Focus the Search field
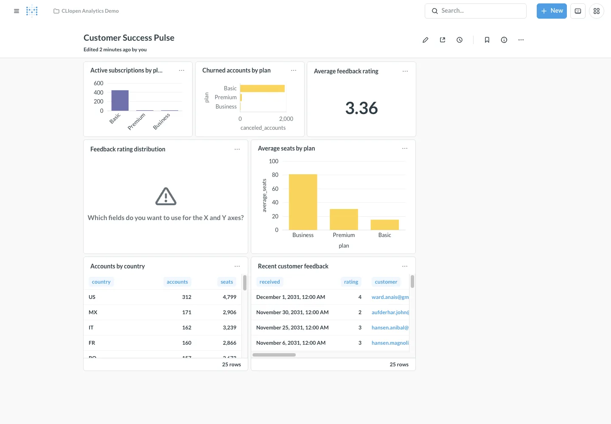This screenshot has width=611, height=424. 476,11
